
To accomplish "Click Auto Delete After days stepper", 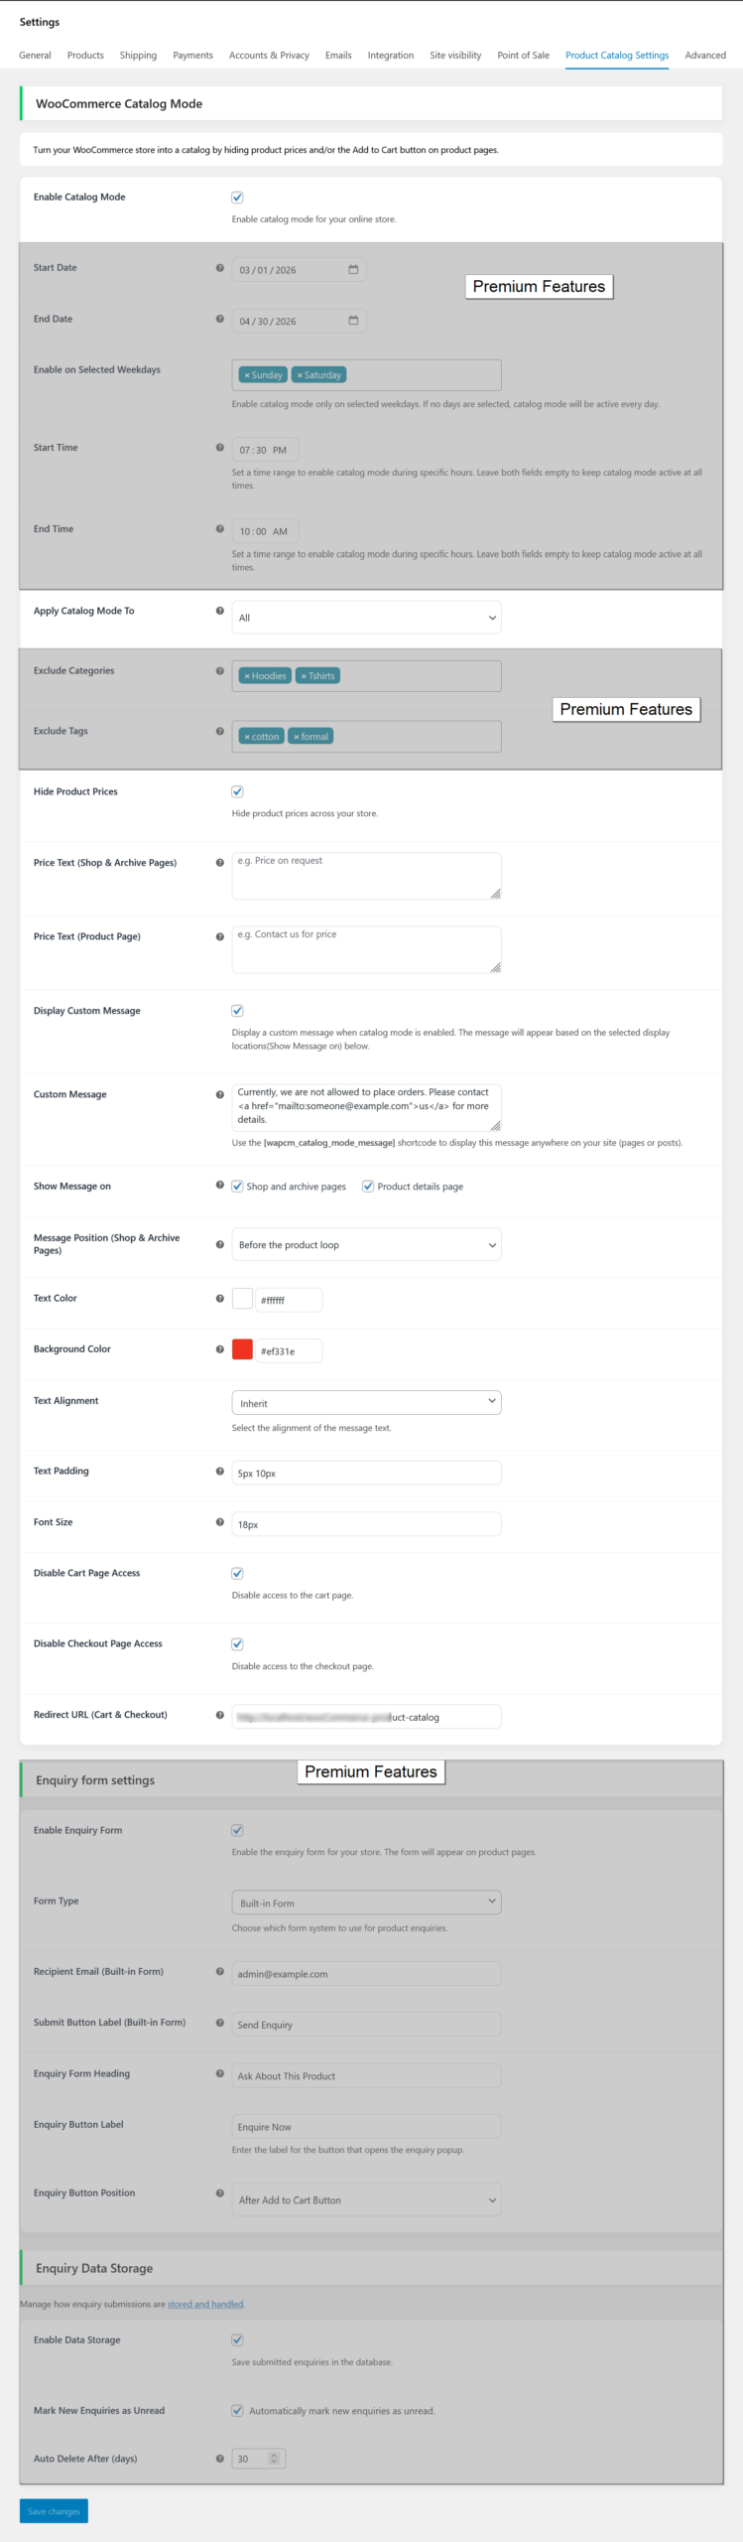I will (275, 2459).
